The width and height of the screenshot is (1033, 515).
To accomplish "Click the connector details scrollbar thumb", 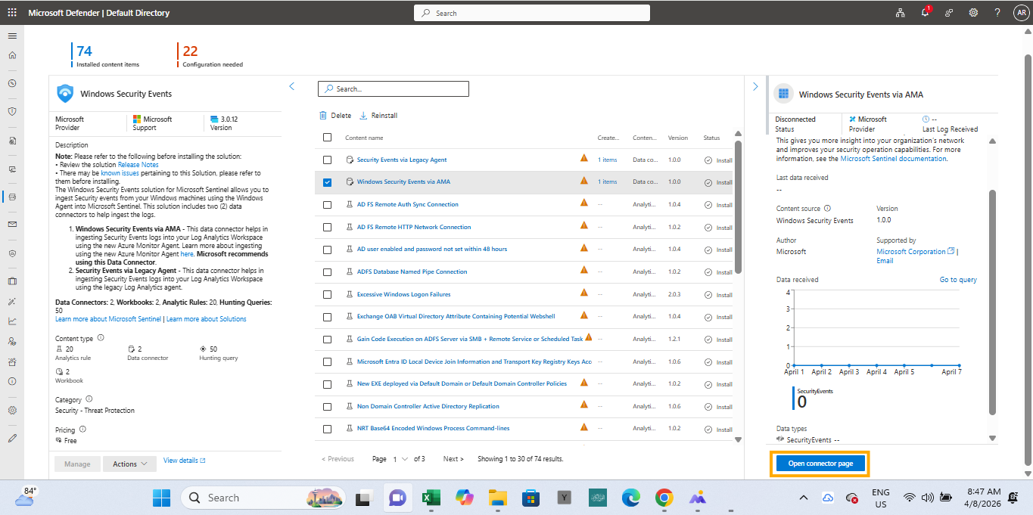I will 992,302.
